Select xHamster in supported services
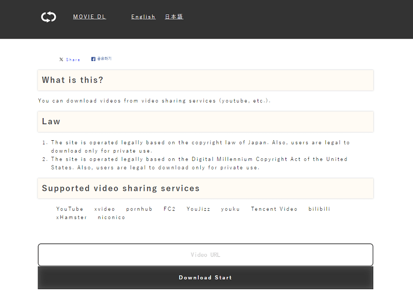The width and height of the screenshot is (413, 299). 71,218
